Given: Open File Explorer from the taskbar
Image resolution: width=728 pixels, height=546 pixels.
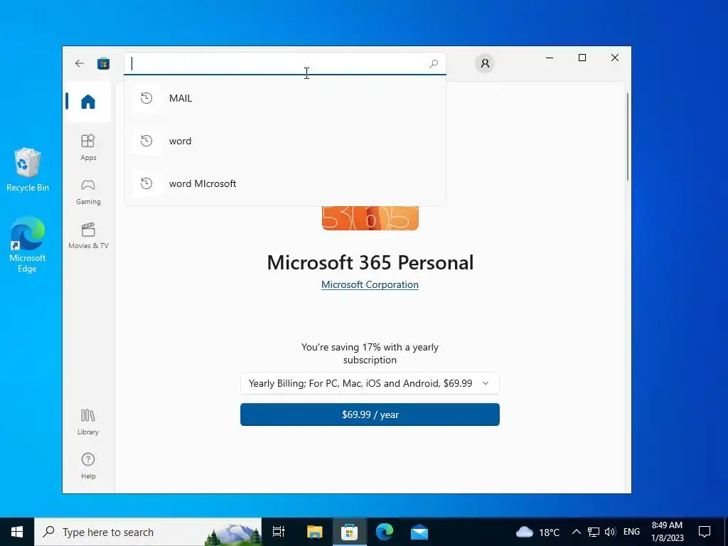Looking at the screenshot, I should (314, 532).
